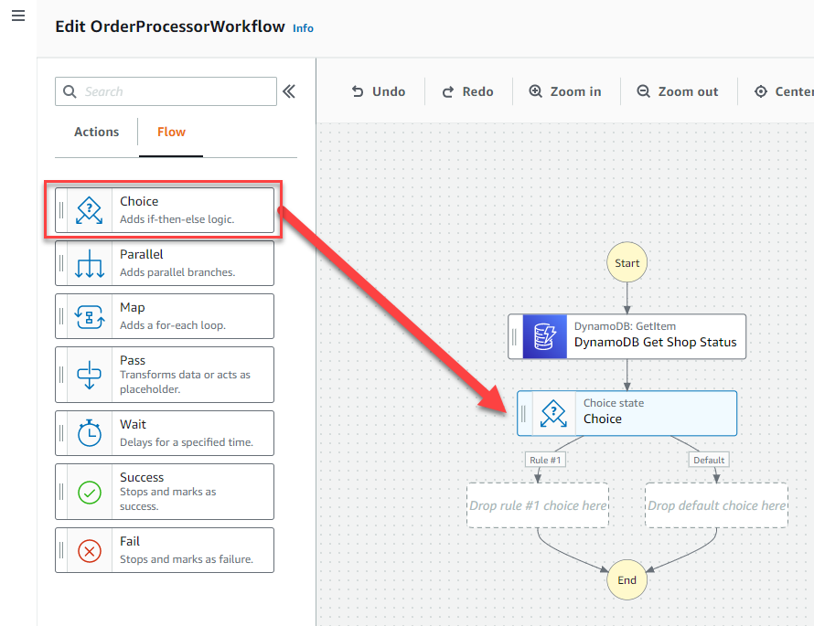This screenshot has height=626, width=814.
Task: Zoom in on the workflow canvas
Action: pos(565,91)
